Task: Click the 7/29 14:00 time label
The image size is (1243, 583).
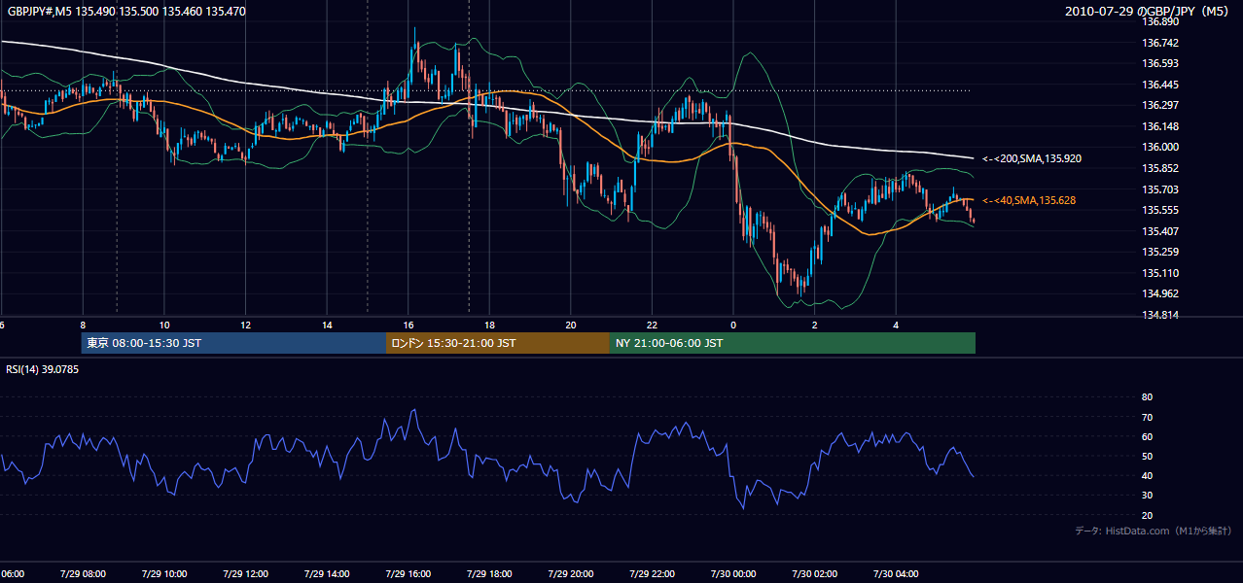Action: pyautogui.click(x=326, y=573)
